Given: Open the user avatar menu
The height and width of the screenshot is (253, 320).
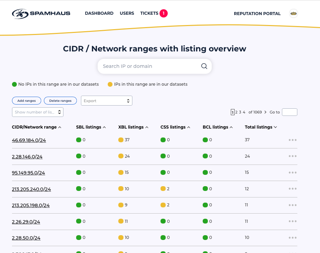Looking at the screenshot, I should tap(293, 14).
